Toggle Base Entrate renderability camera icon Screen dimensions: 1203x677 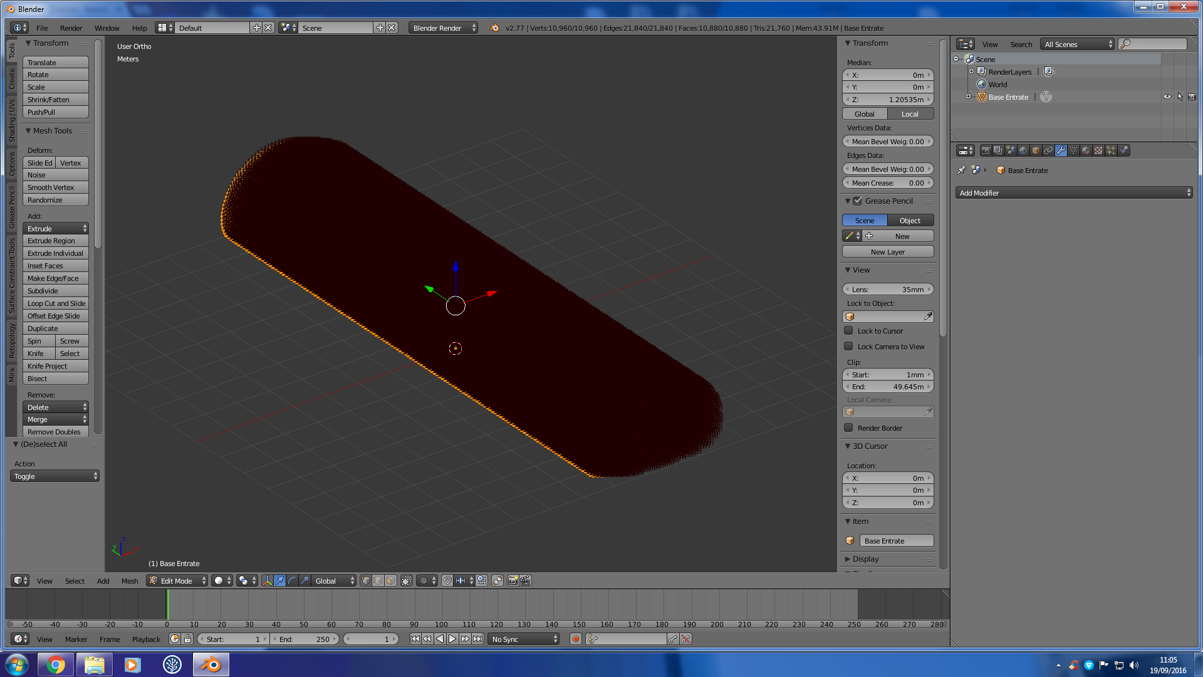pos(1192,97)
